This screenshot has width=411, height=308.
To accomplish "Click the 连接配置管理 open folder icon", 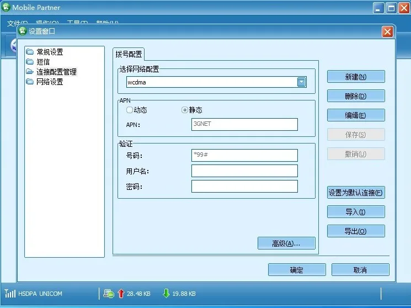I will 30,72.
